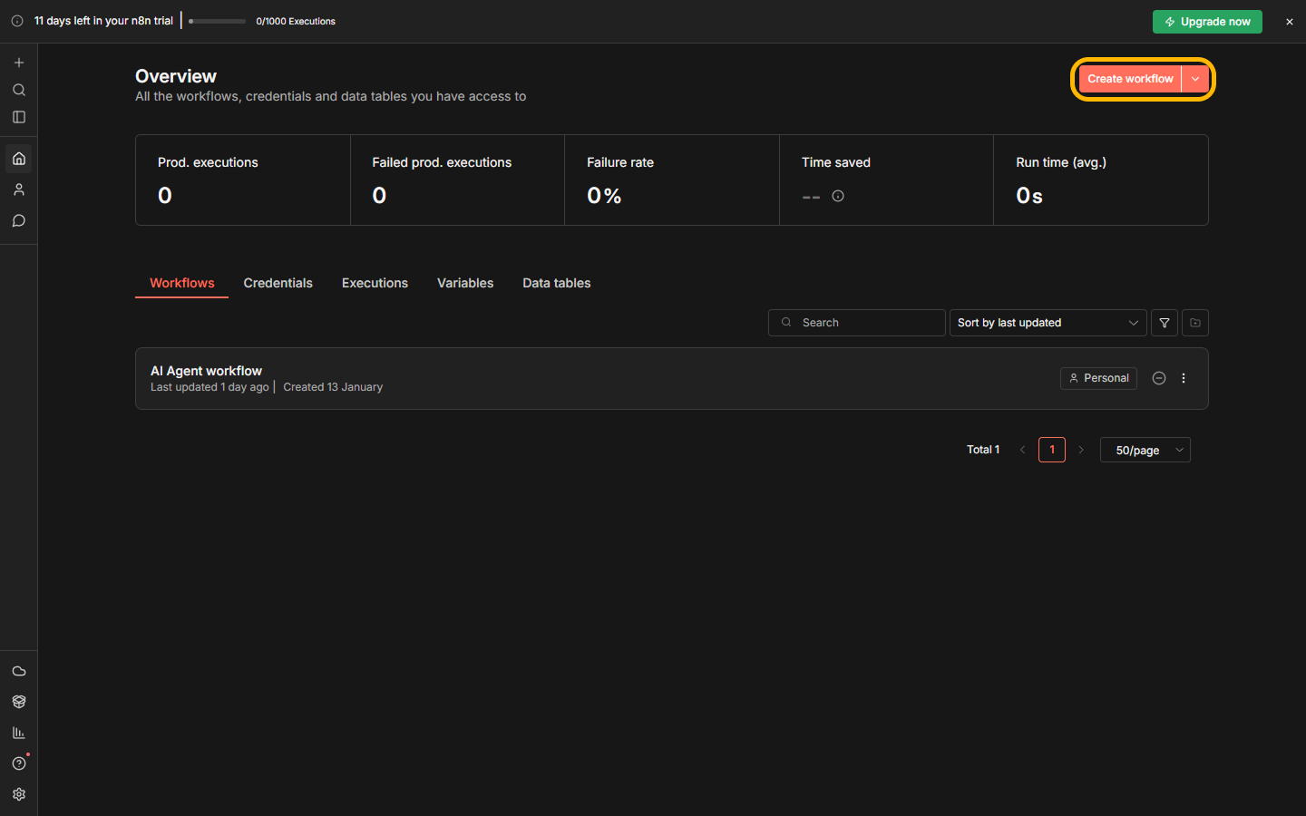Toggle the sidebar panel layout icon
The width and height of the screenshot is (1306, 816).
pyautogui.click(x=19, y=117)
